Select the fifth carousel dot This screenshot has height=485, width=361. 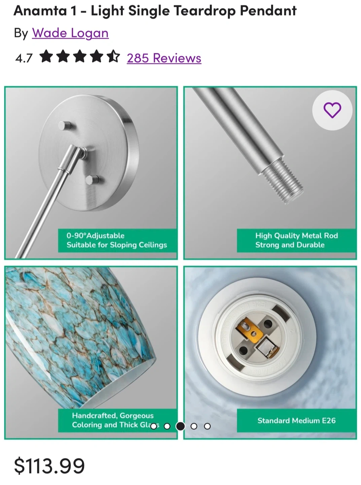[207, 426]
